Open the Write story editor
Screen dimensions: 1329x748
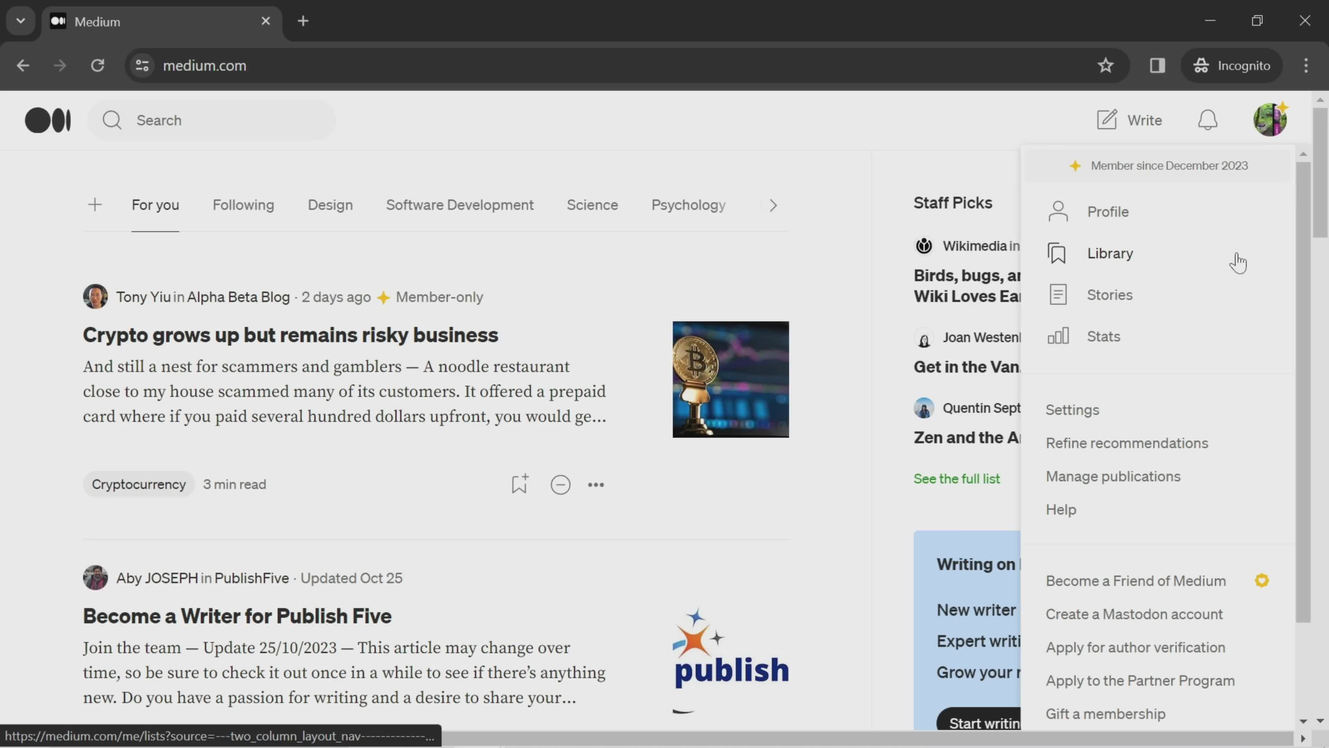1129,120
